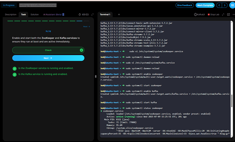Viewport: 235px width, 142px height.
Task: Click the red Stop Lab button
Action: coord(213,15)
